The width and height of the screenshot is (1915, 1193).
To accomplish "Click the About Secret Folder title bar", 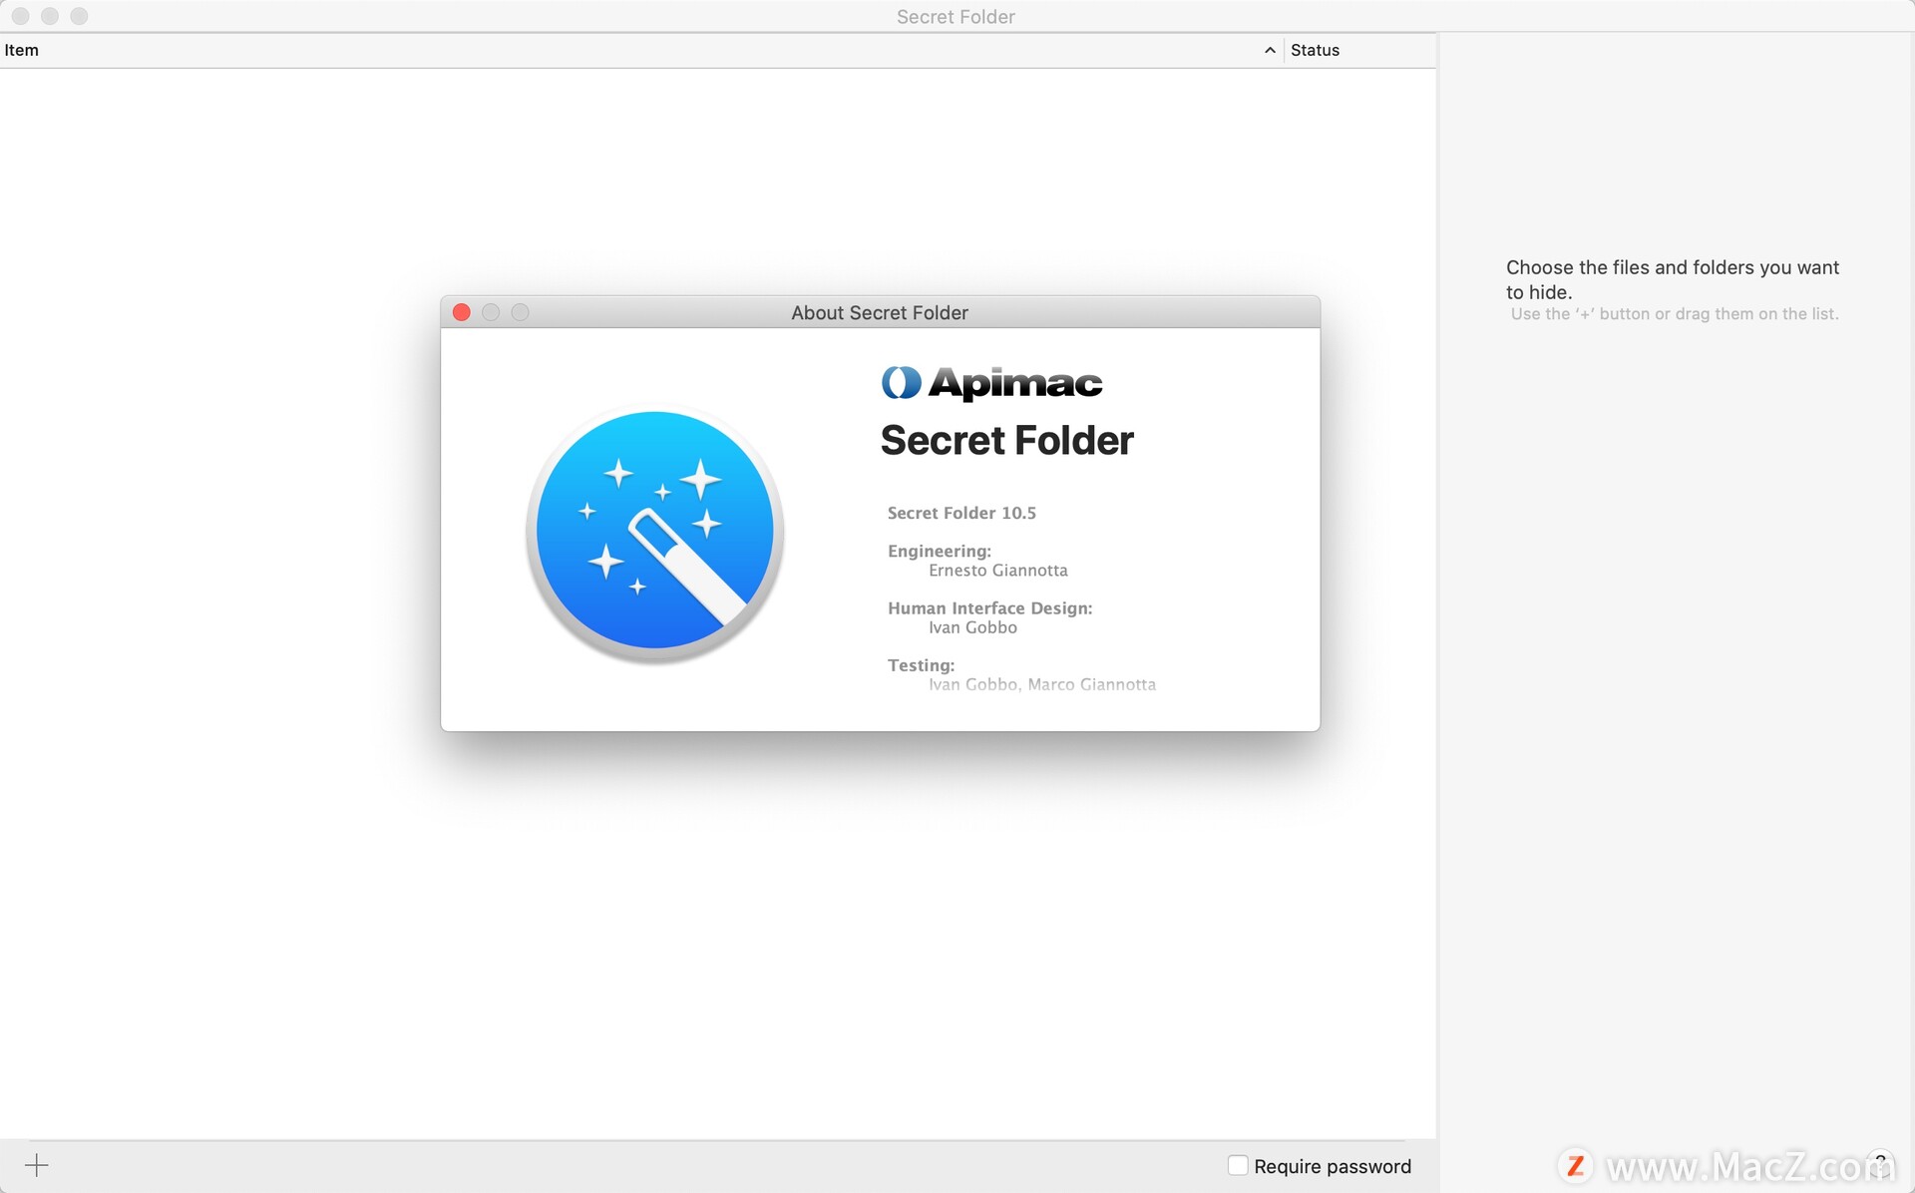I will [880, 312].
